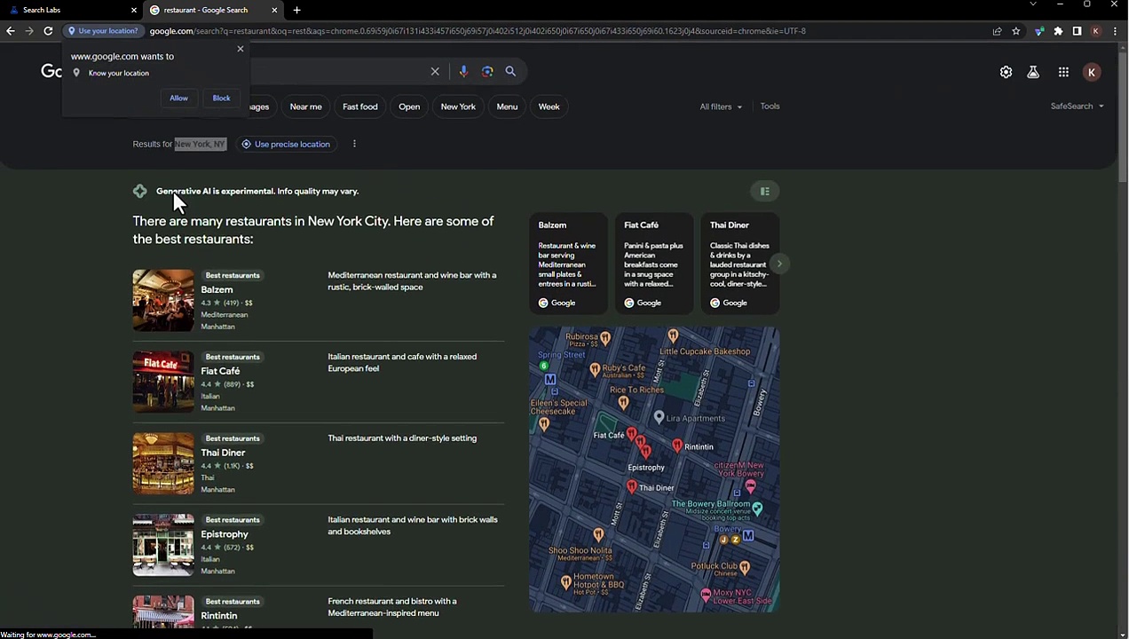
Task: Open Chrome extensions puzzle icon
Action: (x=1058, y=31)
